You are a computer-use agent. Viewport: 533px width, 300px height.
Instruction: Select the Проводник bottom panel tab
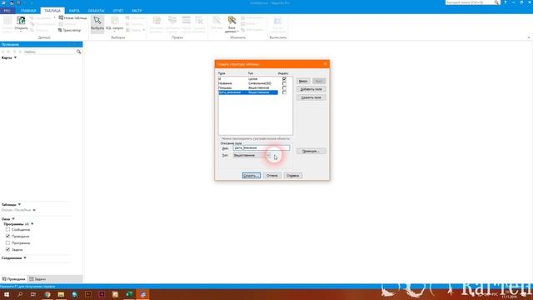point(13,279)
